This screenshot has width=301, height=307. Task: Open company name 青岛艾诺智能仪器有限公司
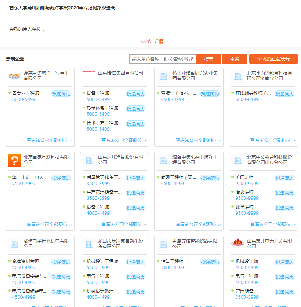coord(195,244)
